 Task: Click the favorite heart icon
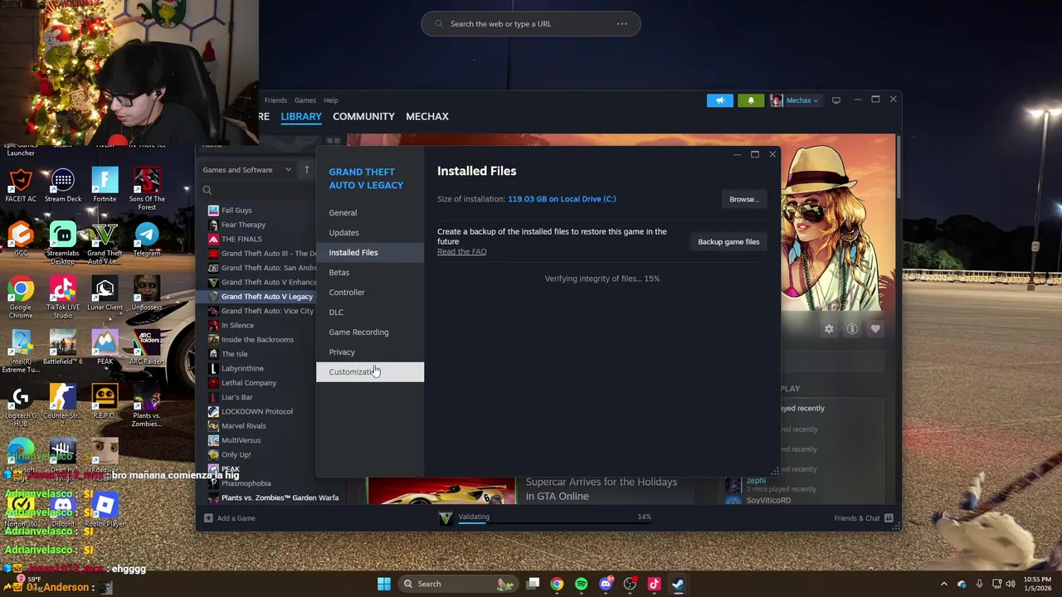[x=875, y=329]
